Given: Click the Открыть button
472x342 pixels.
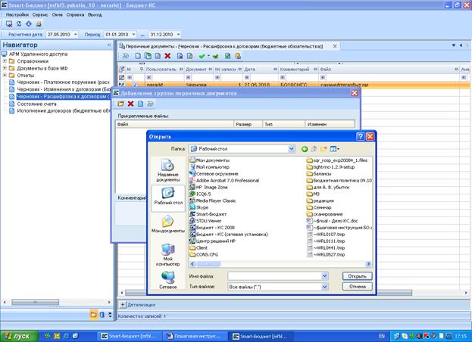Looking at the screenshot, I should pos(358,276).
